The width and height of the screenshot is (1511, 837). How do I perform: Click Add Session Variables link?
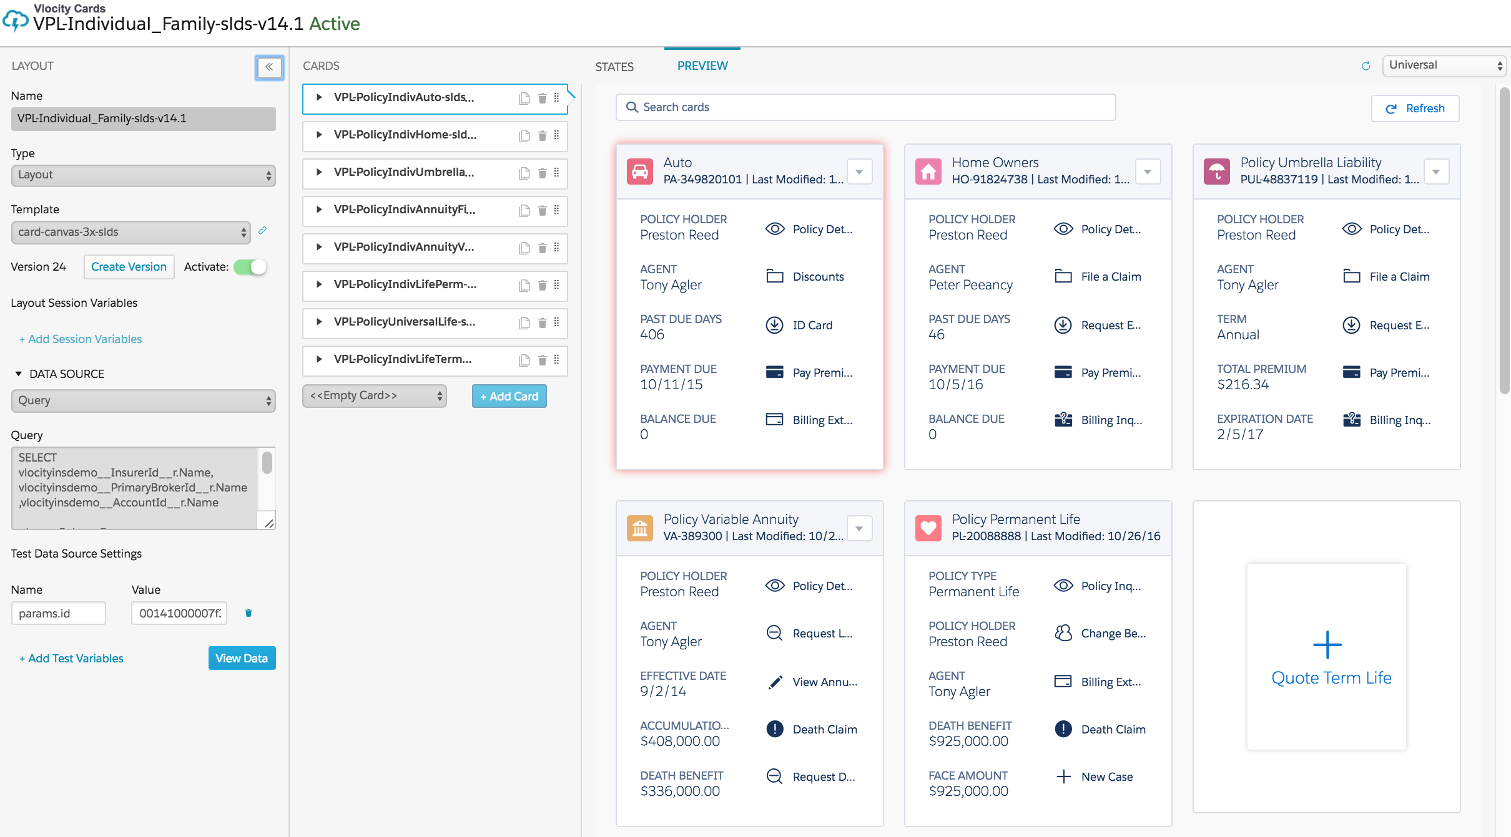click(x=81, y=339)
